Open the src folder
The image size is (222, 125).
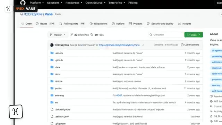click(x=57, y=102)
